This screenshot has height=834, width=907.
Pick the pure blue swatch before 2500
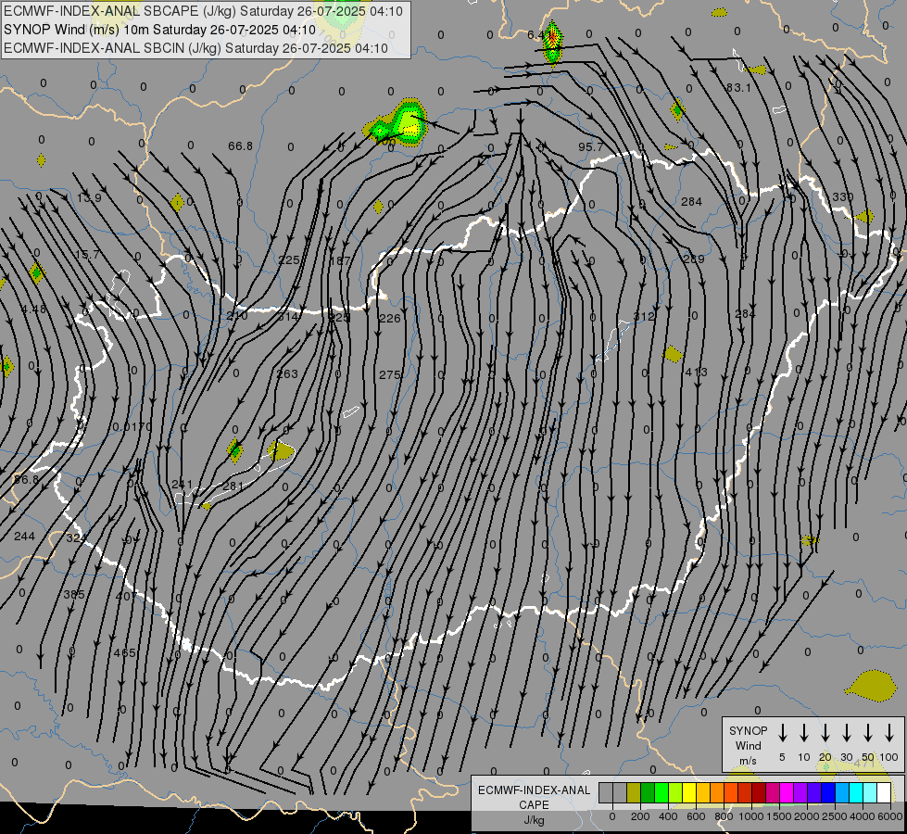(827, 792)
